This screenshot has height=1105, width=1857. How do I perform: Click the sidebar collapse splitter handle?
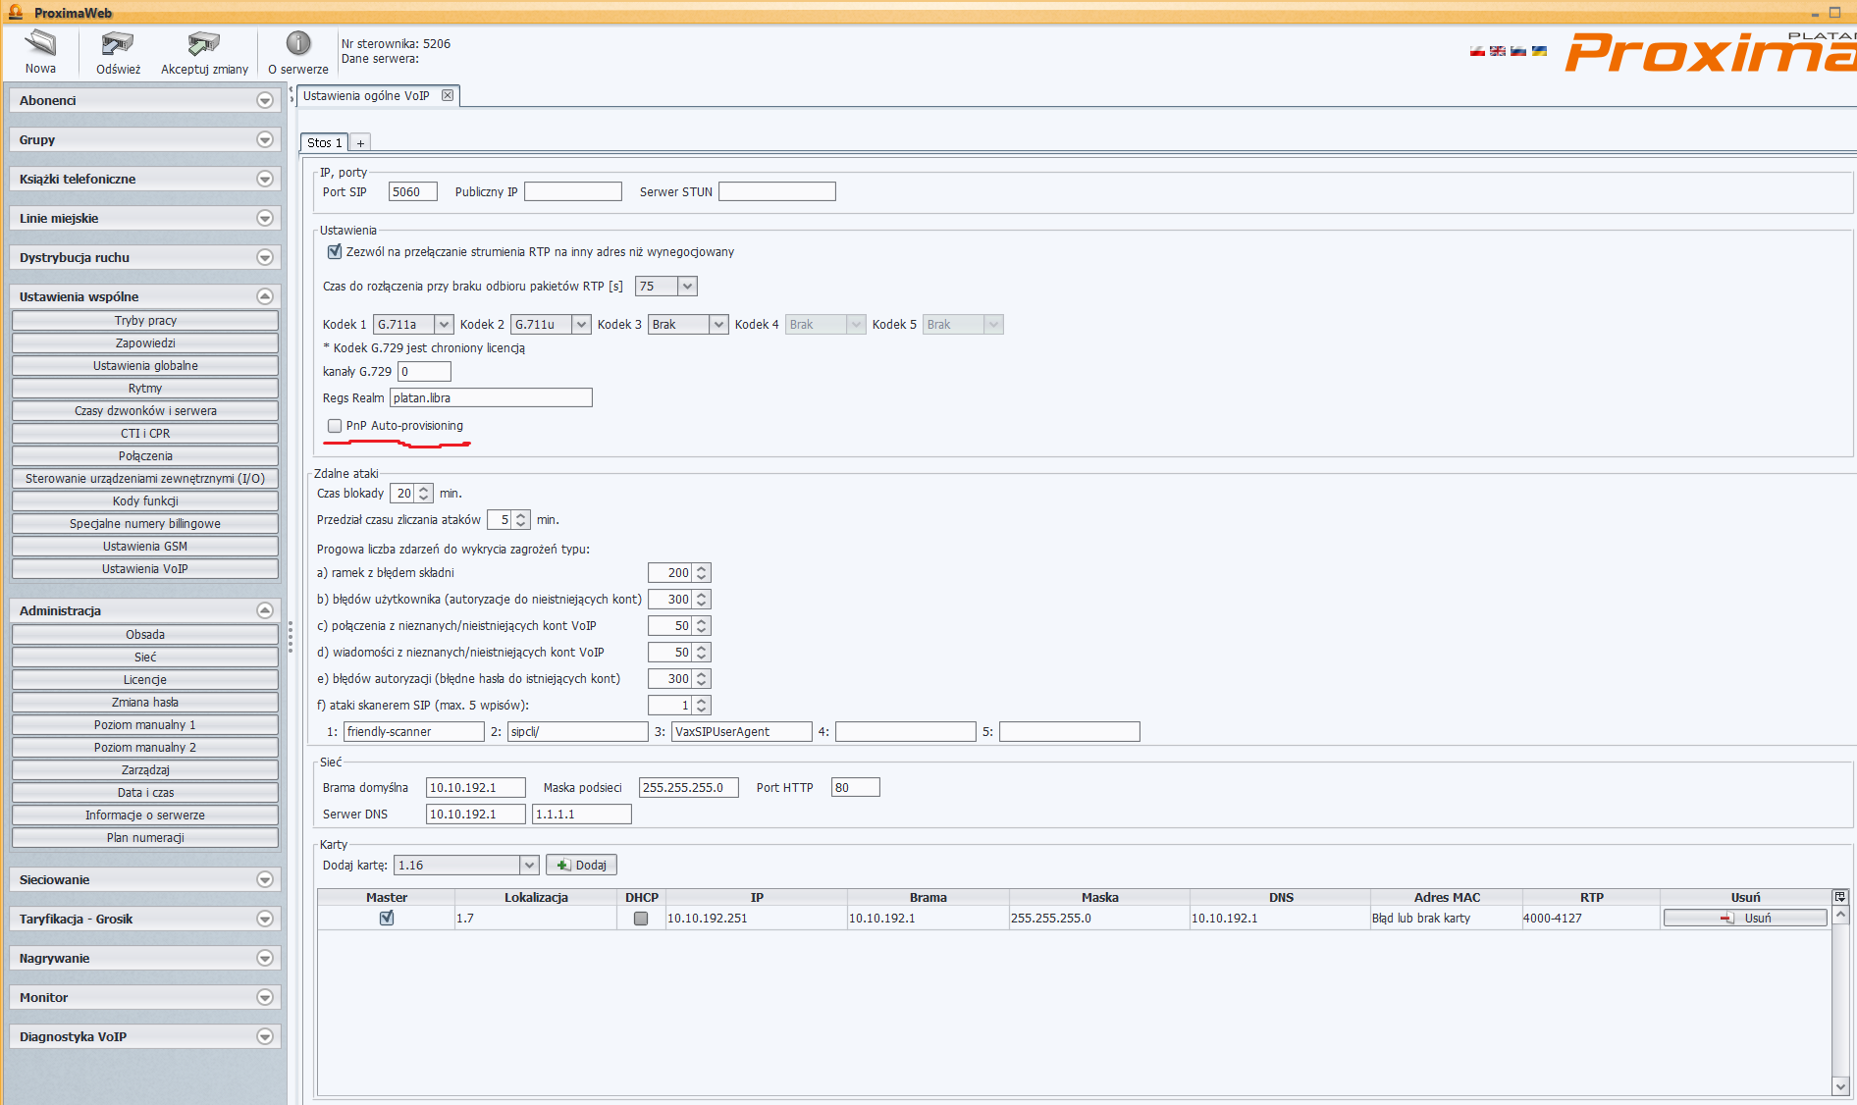click(291, 636)
